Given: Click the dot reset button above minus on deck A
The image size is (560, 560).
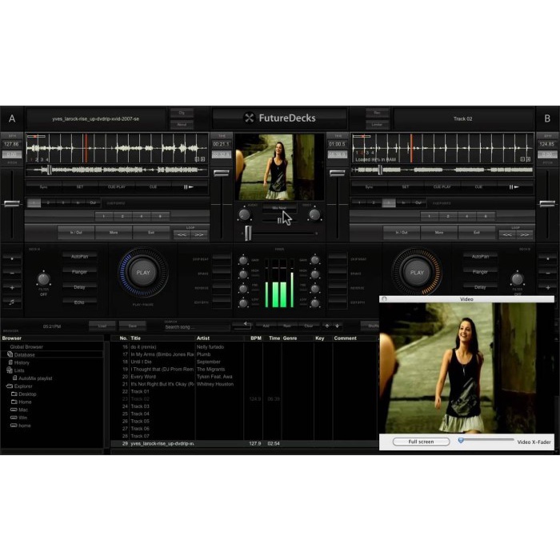Looking at the screenshot, I should 12,258.
